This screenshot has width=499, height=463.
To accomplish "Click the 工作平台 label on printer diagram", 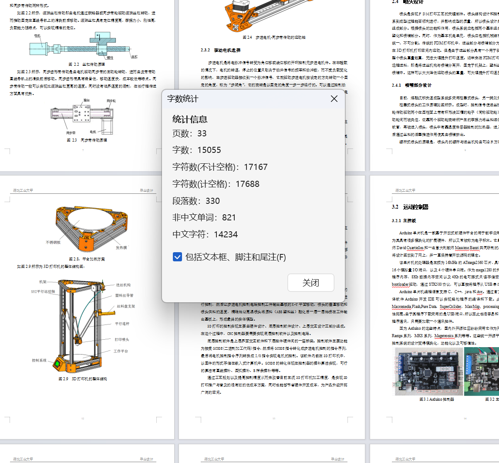I will (x=121, y=351).
